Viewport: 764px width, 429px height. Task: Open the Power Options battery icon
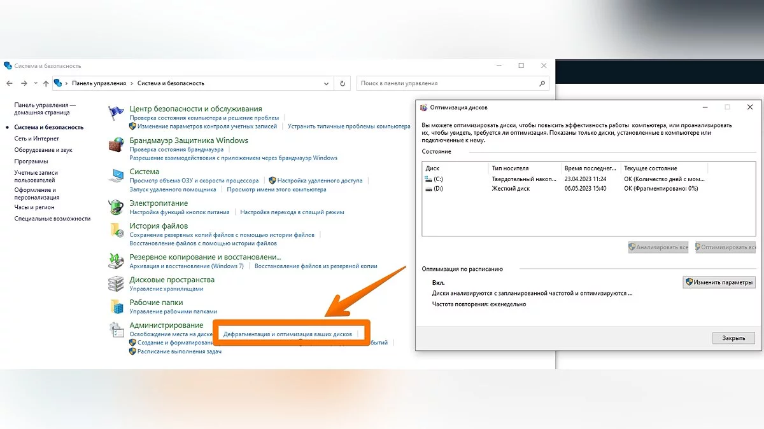(116, 207)
